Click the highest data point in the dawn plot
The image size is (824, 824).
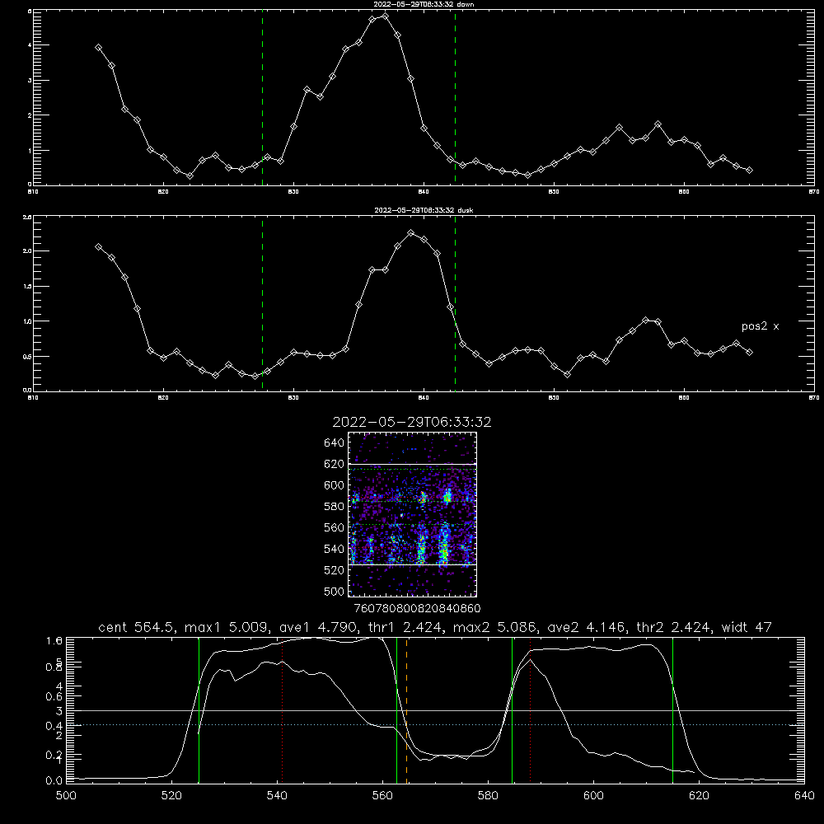click(385, 16)
